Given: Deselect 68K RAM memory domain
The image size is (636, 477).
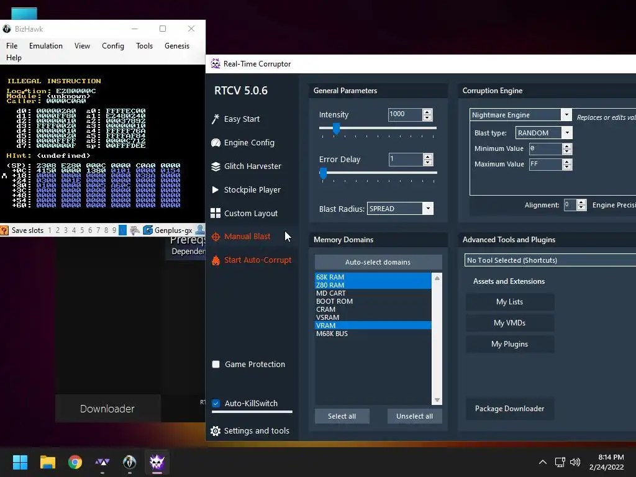Looking at the screenshot, I should point(373,276).
